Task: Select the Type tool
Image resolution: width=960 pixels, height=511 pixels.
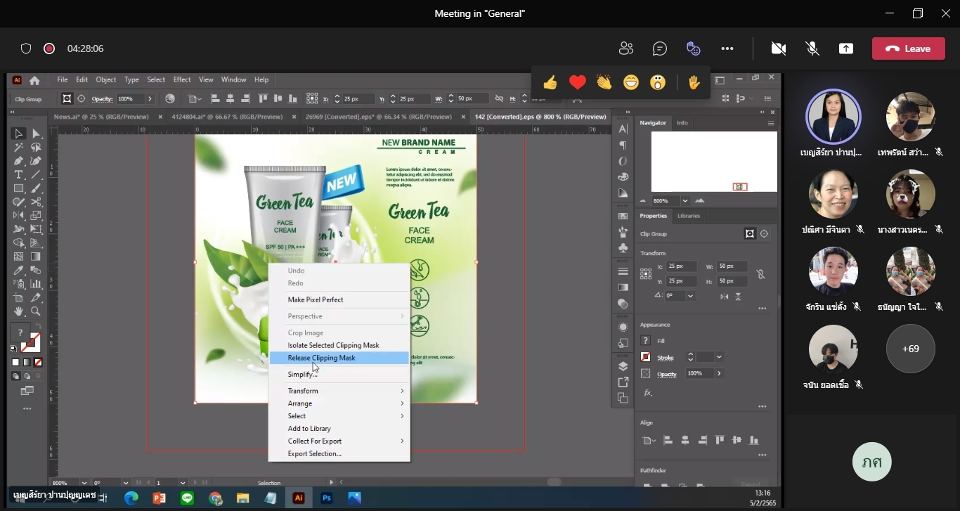Action: 19,174
